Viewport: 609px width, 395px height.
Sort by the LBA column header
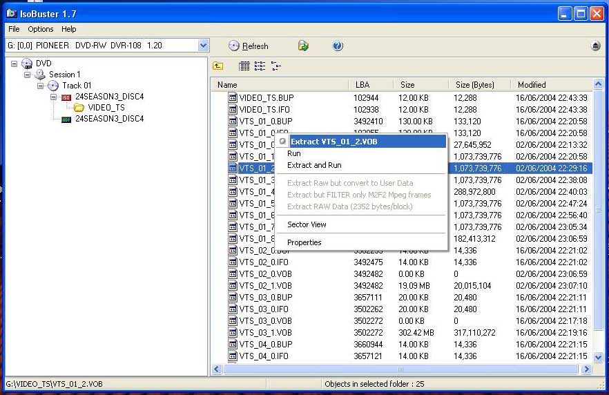[371, 85]
